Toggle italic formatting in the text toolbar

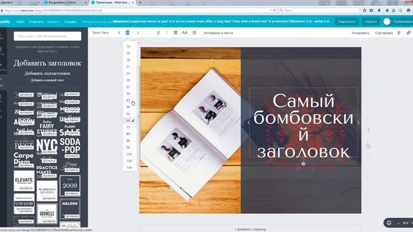coord(166,33)
